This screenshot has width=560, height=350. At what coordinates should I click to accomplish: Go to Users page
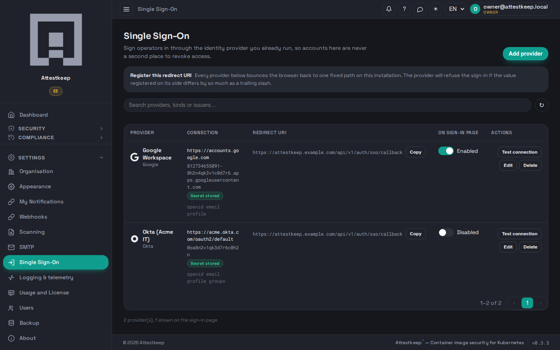point(56,308)
